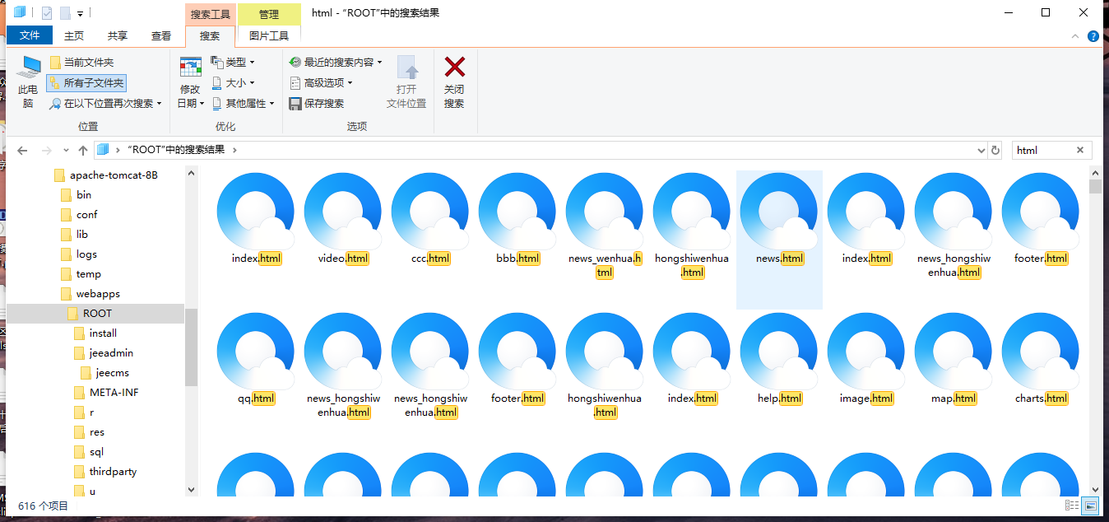
Task: Select help.html file icon
Action: pyautogui.click(x=779, y=352)
